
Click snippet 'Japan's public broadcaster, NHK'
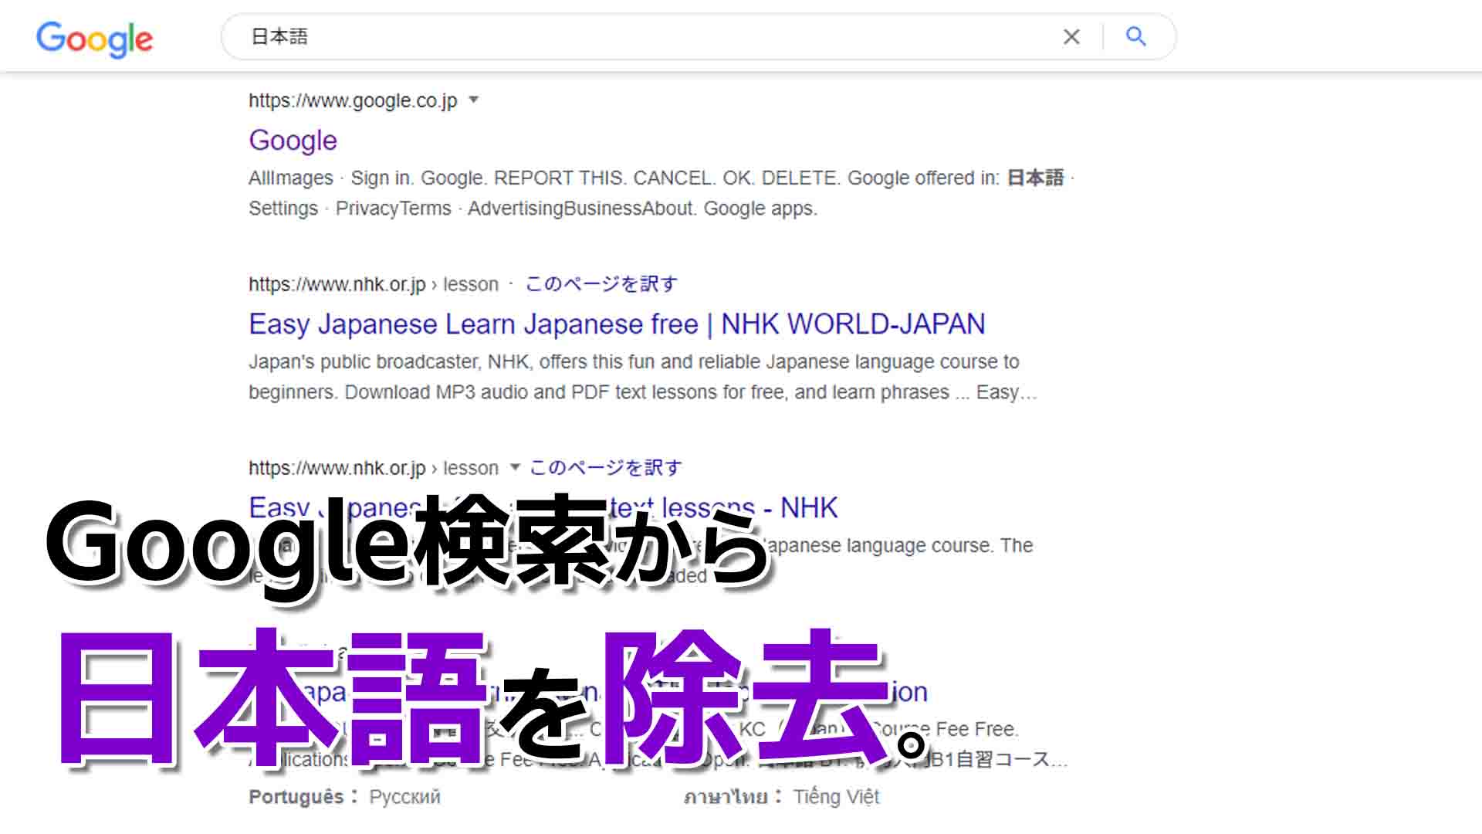[390, 362]
